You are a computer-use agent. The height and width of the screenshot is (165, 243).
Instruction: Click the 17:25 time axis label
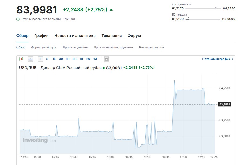(214, 157)
